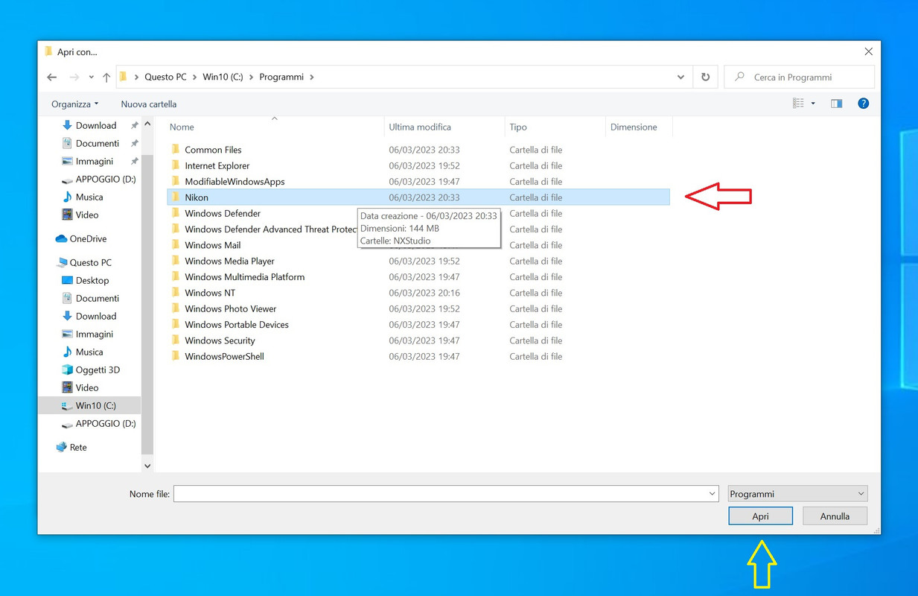Open help with the question mark icon
The width and height of the screenshot is (918, 596).
click(864, 104)
